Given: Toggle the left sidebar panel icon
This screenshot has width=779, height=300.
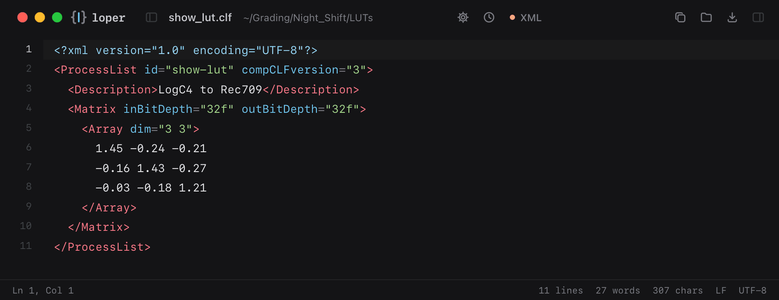Looking at the screenshot, I should pos(151,17).
